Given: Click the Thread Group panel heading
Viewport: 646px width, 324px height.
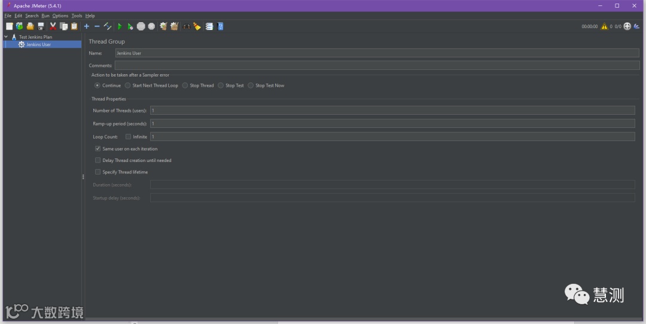Looking at the screenshot, I should pos(106,42).
